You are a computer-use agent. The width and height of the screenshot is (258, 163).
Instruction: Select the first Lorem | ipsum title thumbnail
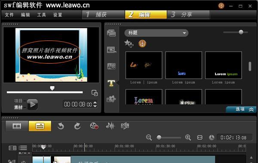(144, 65)
